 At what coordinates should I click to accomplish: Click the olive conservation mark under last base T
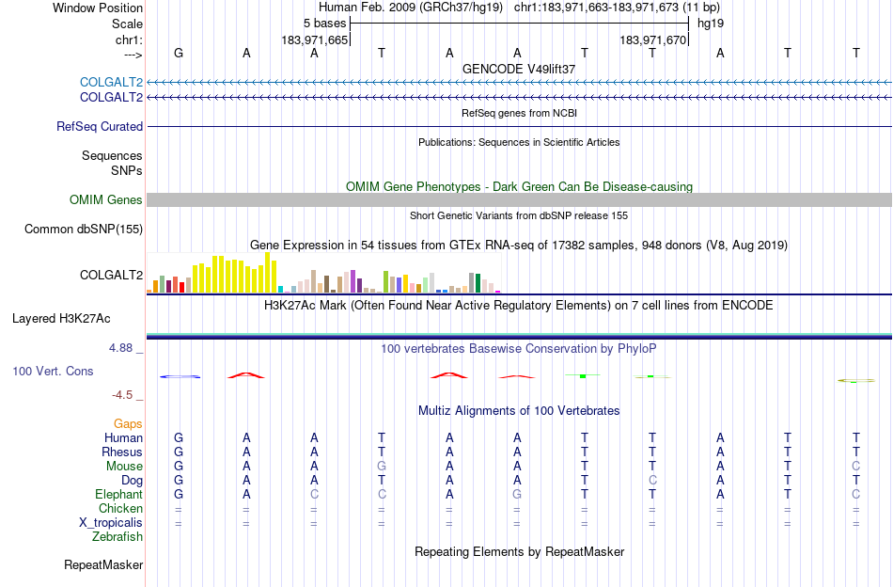pyautogui.click(x=856, y=381)
